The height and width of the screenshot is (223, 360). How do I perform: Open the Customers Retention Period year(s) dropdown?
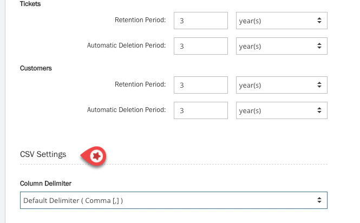click(282, 85)
